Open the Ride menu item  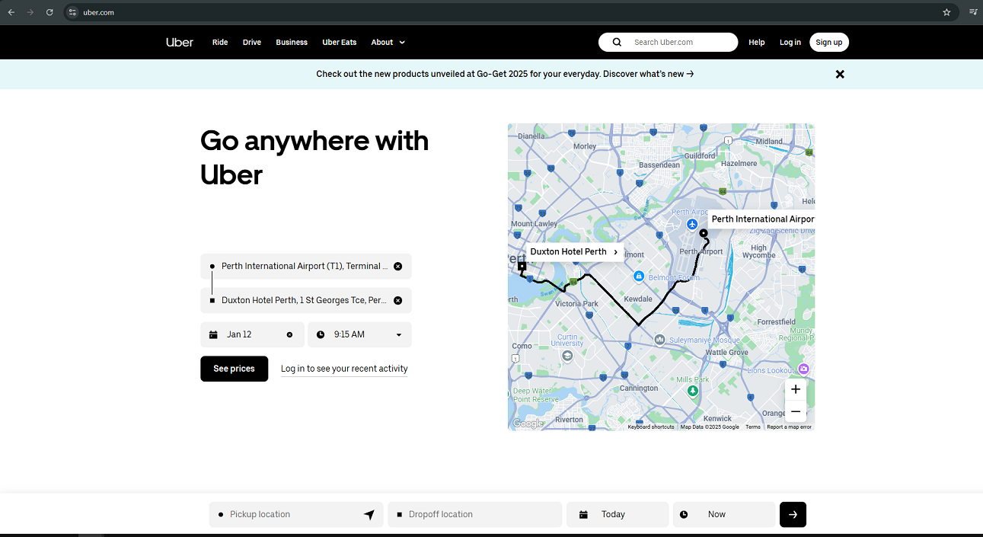click(220, 42)
